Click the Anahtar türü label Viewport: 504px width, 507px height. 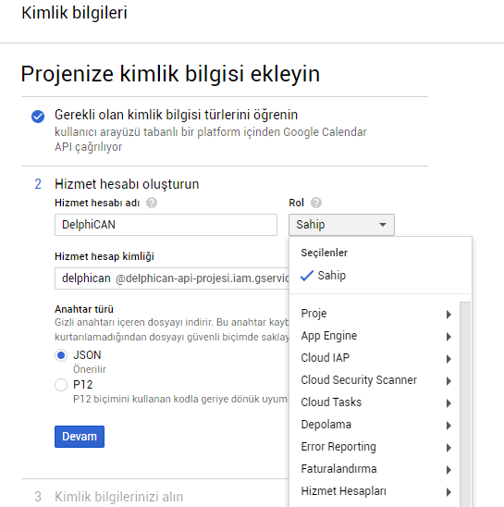pyautogui.click(x=84, y=309)
